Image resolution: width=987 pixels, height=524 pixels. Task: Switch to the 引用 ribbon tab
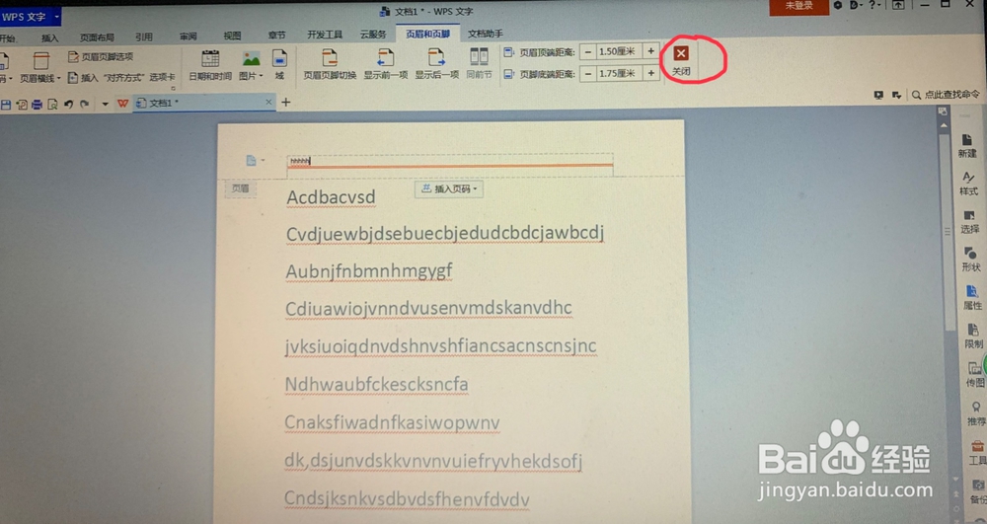[143, 37]
